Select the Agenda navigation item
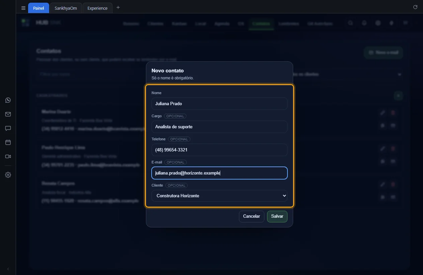Screen dimensions: 423x275 pos(222,24)
